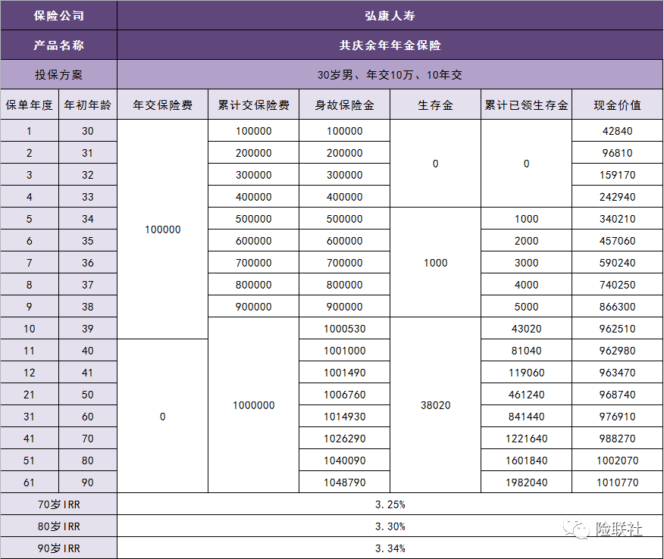Screen dimensions: 664x559
Task: Click the cumulative premium 1000000 merged cell
Action: (254, 405)
